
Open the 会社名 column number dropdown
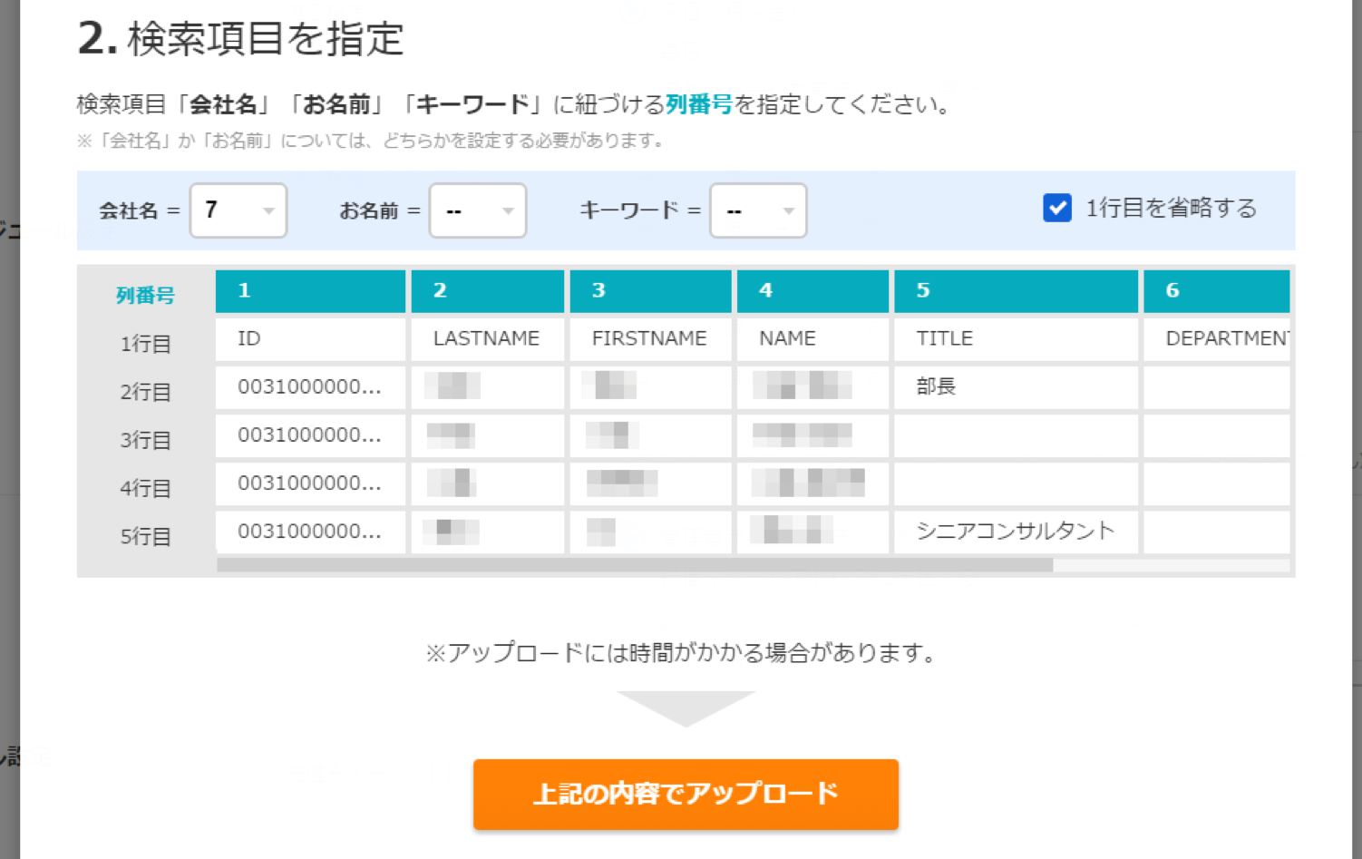[238, 210]
